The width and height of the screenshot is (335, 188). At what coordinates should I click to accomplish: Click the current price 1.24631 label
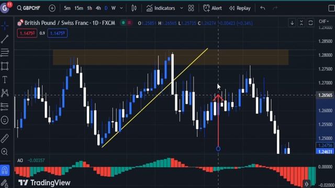pos(325,152)
